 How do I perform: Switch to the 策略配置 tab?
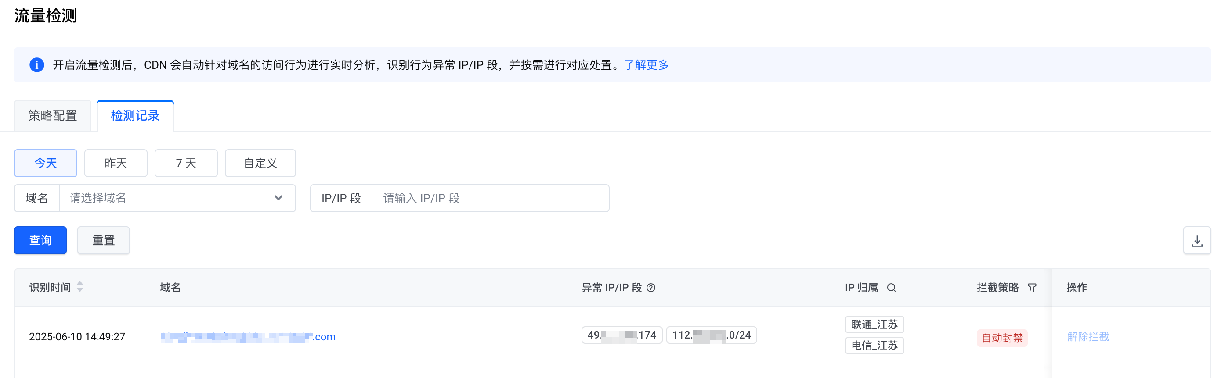tap(53, 115)
